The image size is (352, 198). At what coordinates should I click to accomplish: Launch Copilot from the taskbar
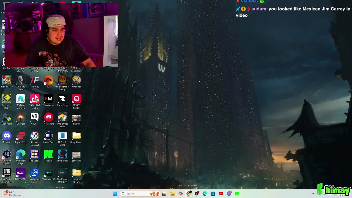[x=180, y=194]
